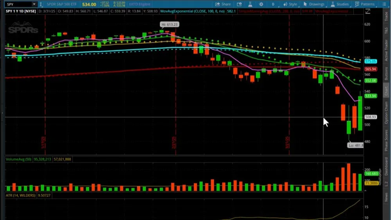The height and width of the screenshot is (220, 391).
Task: Click the Hi: 613.23 price bubble
Action: tap(169, 25)
